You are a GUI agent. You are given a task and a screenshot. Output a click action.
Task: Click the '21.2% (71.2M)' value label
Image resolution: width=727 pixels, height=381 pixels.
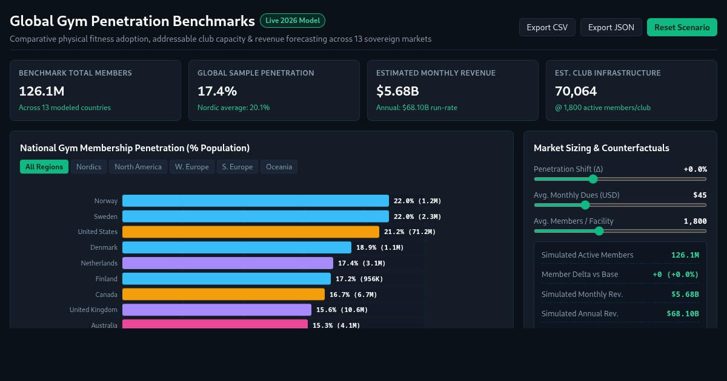(x=410, y=232)
